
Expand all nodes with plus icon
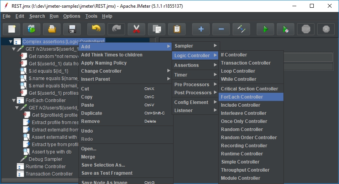click(201, 29)
